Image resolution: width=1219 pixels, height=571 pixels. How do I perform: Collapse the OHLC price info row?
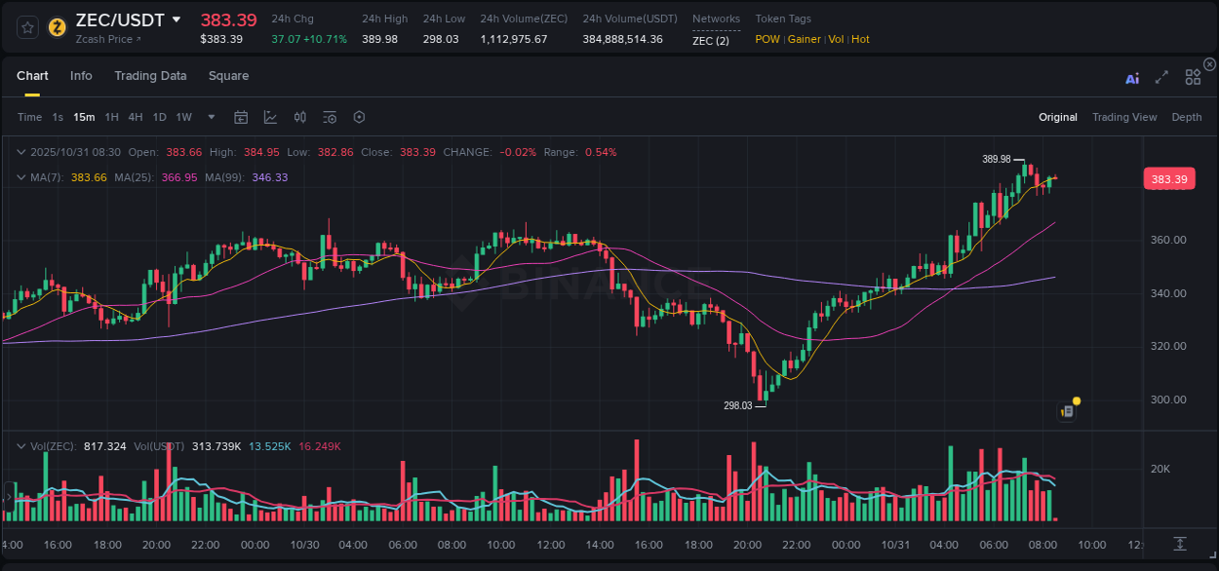click(21, 151)
